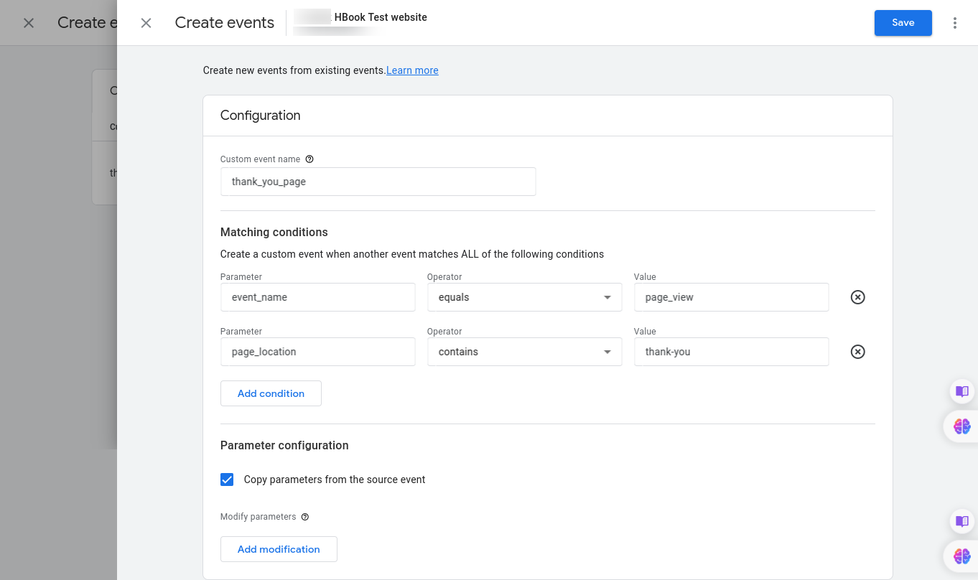The image size is (978, 580).
Task: Open the contains operator dropdown
Action: click(x=524, y=352)
